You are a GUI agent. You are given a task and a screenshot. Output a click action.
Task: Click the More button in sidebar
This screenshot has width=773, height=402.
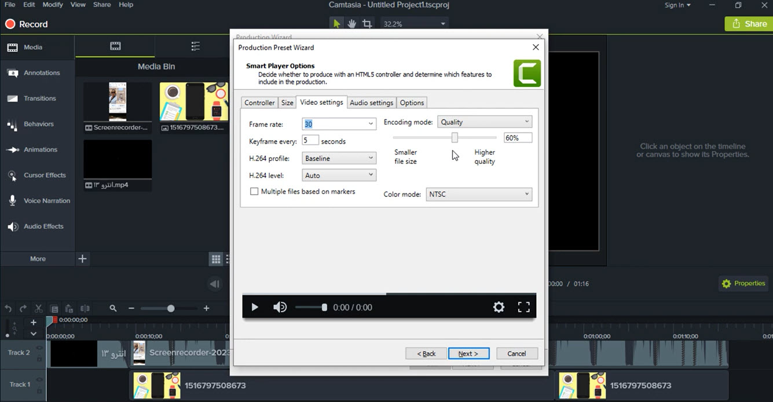[x=38, y=259]
